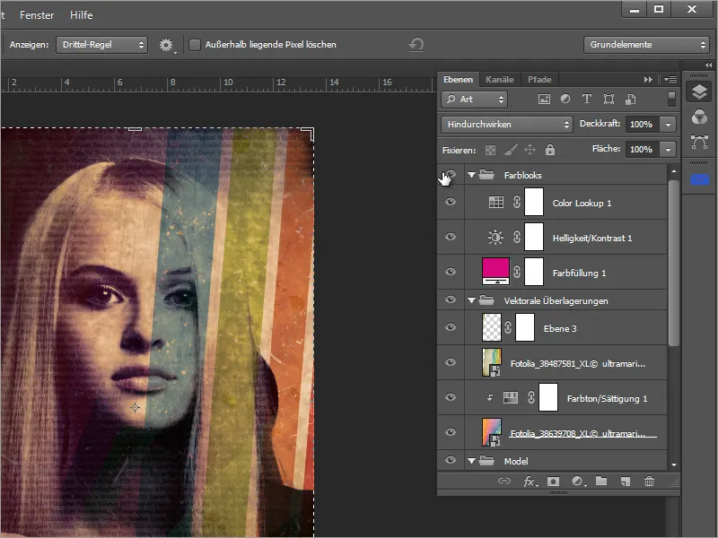This screenshot has height=538, width=718.
Task: Switch to the Kanäle tab
Action: click(500, 80)
